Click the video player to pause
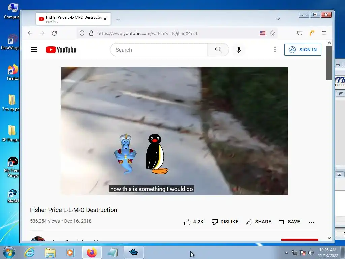The image size is (345, 259). pos(174,131)
